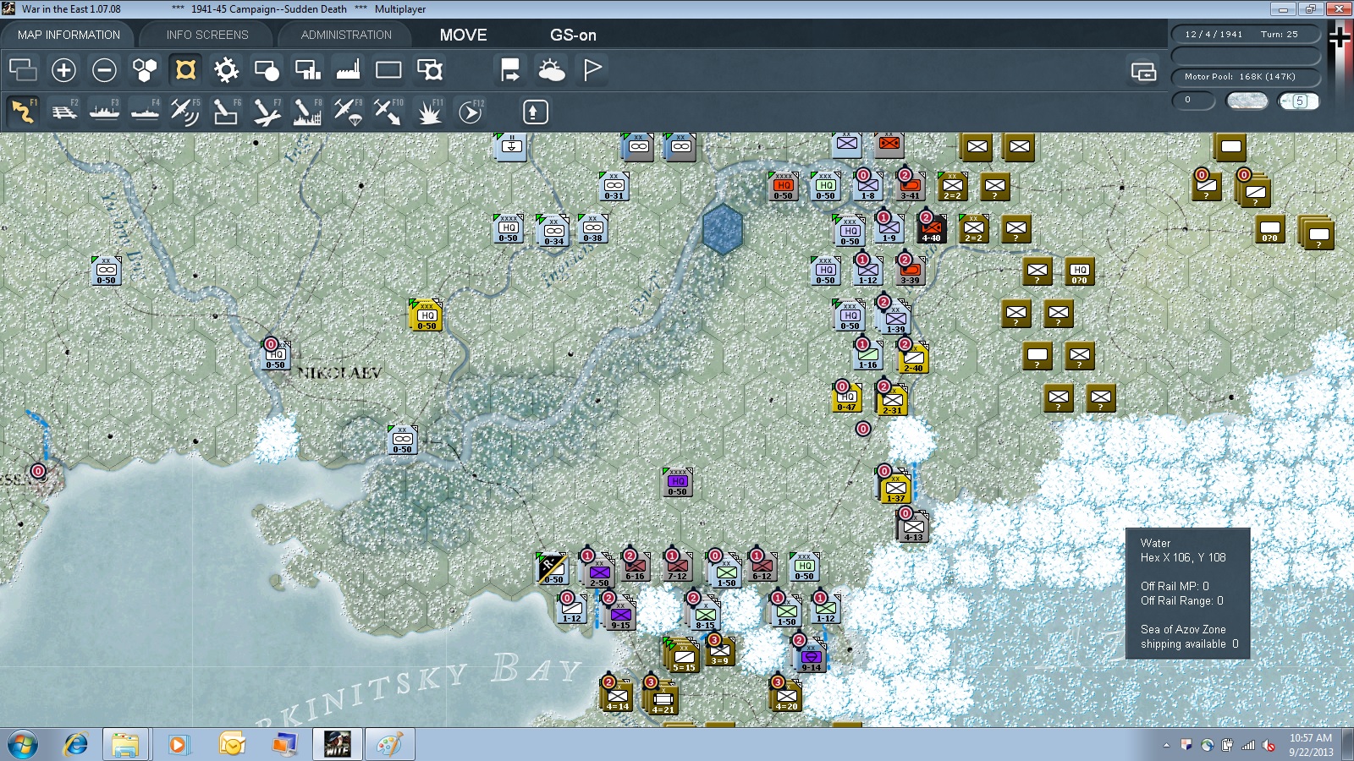The image size is (1354, 761).
Task: Select the Soviet HQ counter labeled 0?0
Action: coord(1080,271)
